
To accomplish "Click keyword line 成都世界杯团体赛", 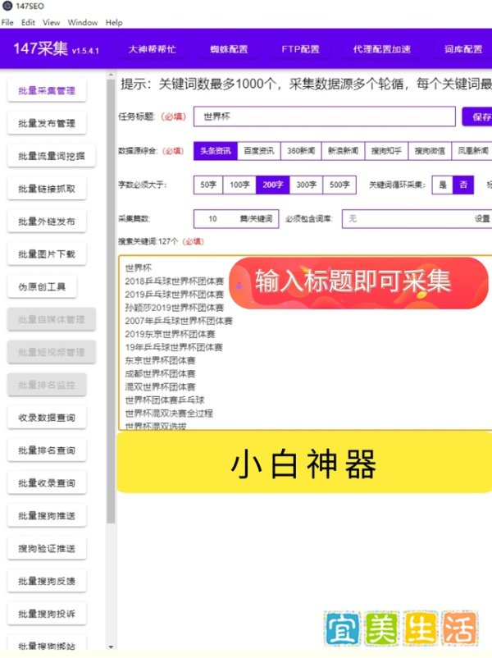I will tap(160, 373).
